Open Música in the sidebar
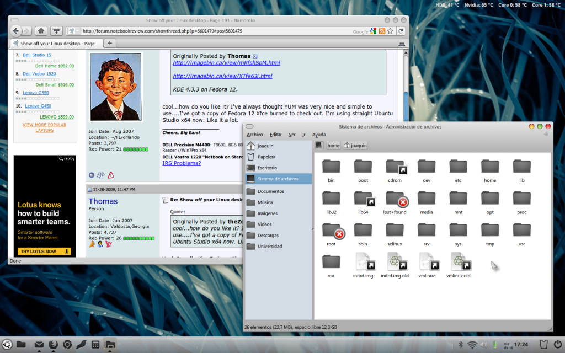 [278, 202]
